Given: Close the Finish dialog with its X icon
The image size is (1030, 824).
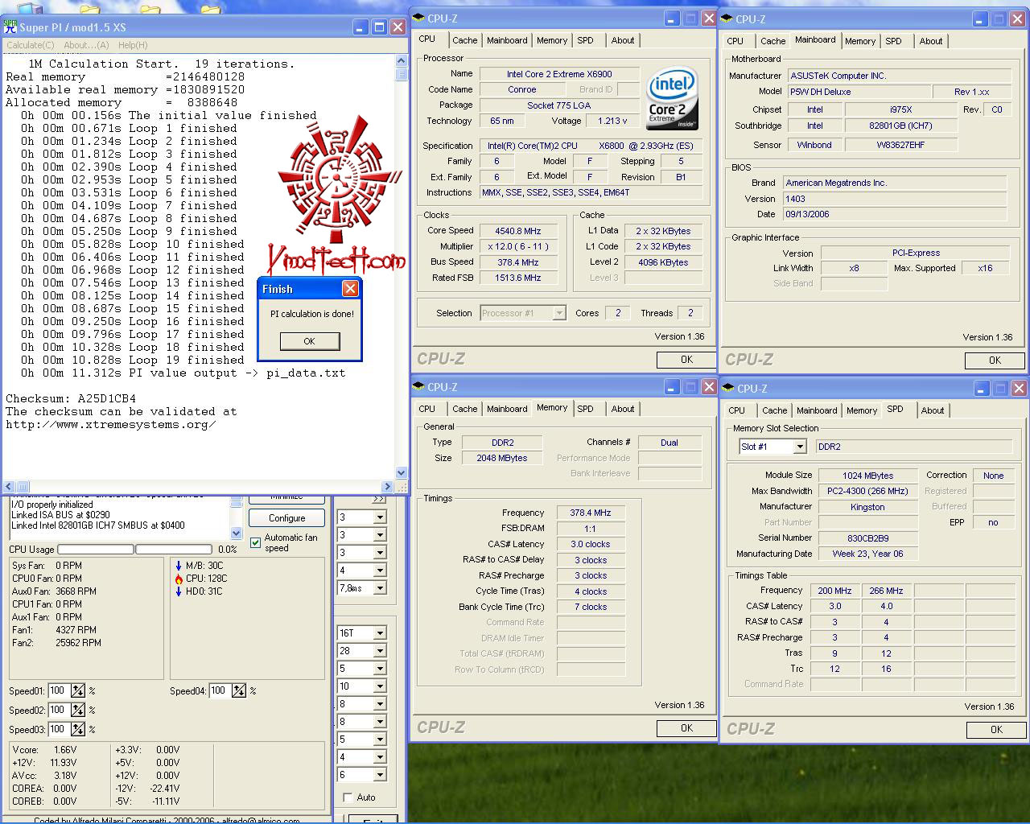Looking at the screenshot, I should (x=350, y=289).
